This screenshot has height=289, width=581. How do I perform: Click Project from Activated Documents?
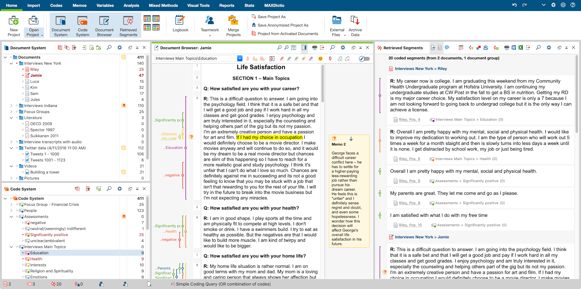(x=285, y=34)
